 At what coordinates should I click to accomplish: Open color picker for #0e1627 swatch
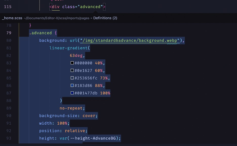pos(72,70)
